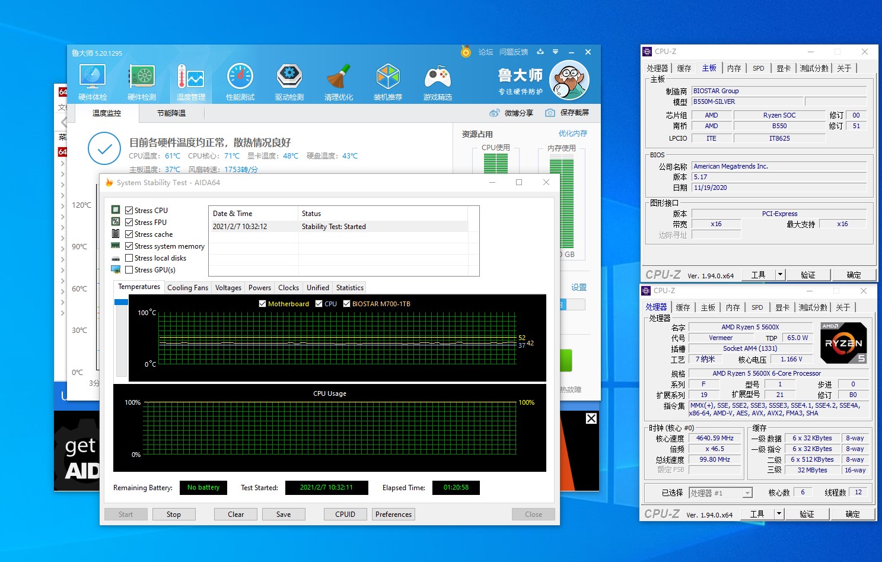Screen dimensions: 882x562
Task: Click 微博分享 Weibo share icon
Action: [495, 113]
